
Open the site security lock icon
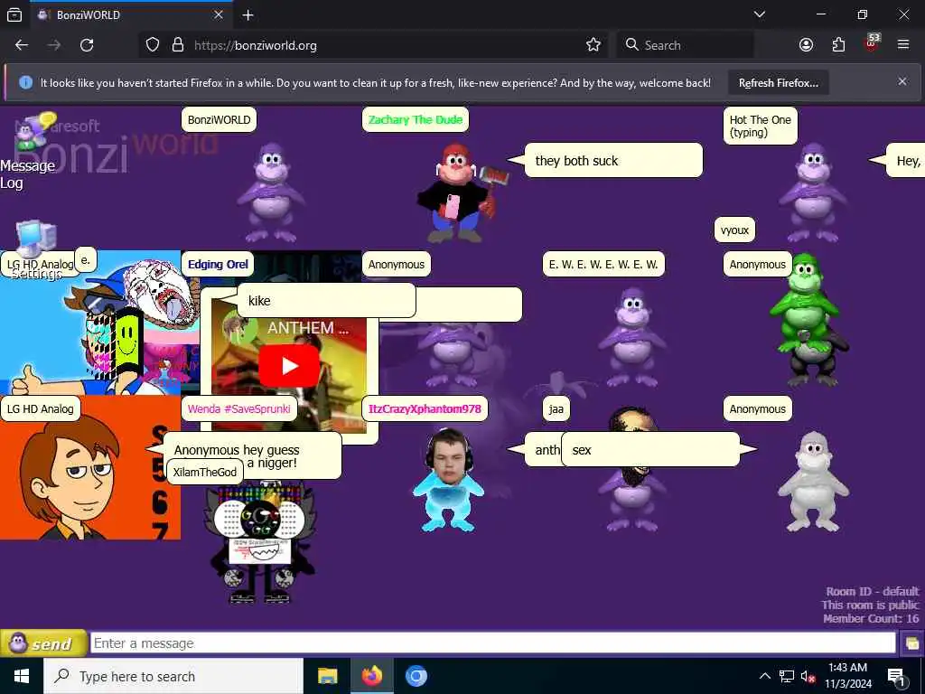(x=178, y=45)
